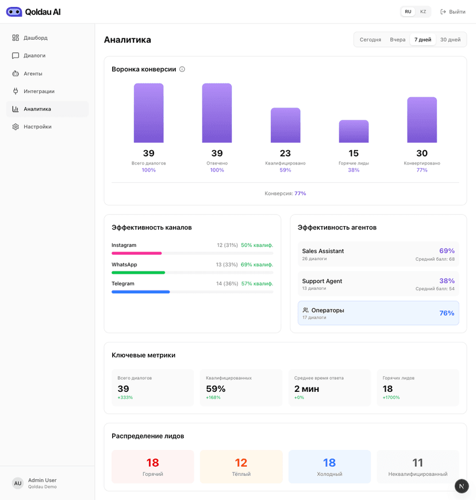Image resolution: width=476 pixels, height=500 pixels.
Task: Open the Support Agent performance entry
Action: [378, 284]
